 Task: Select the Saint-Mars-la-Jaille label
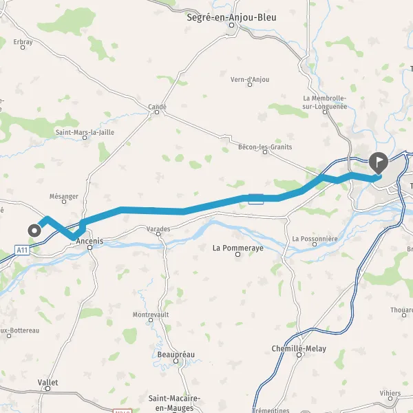tap(85, 132)
